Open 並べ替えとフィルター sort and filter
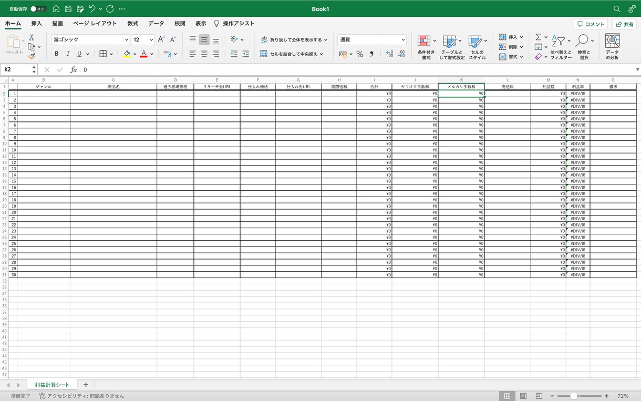 pos(561,47)
